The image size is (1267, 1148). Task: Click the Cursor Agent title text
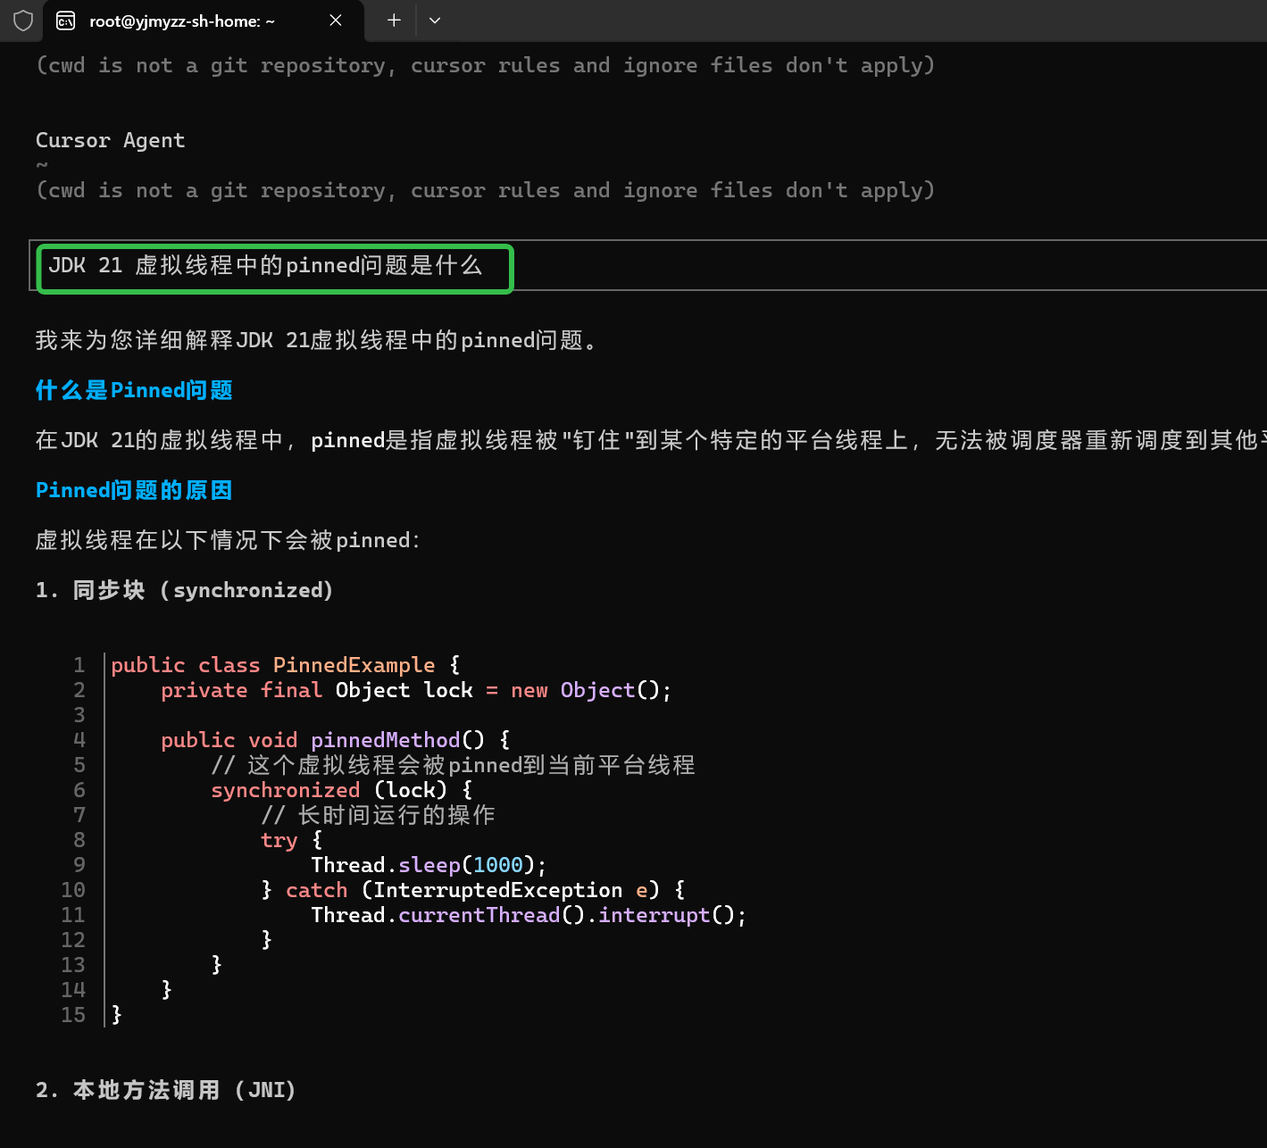pos(110,140)
